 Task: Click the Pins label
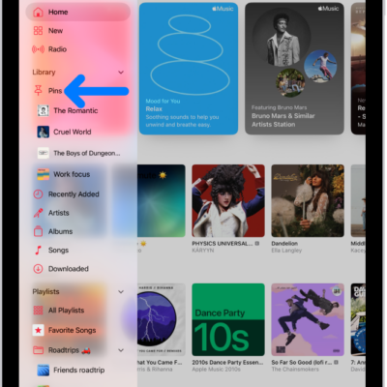[x=55, y=91]
